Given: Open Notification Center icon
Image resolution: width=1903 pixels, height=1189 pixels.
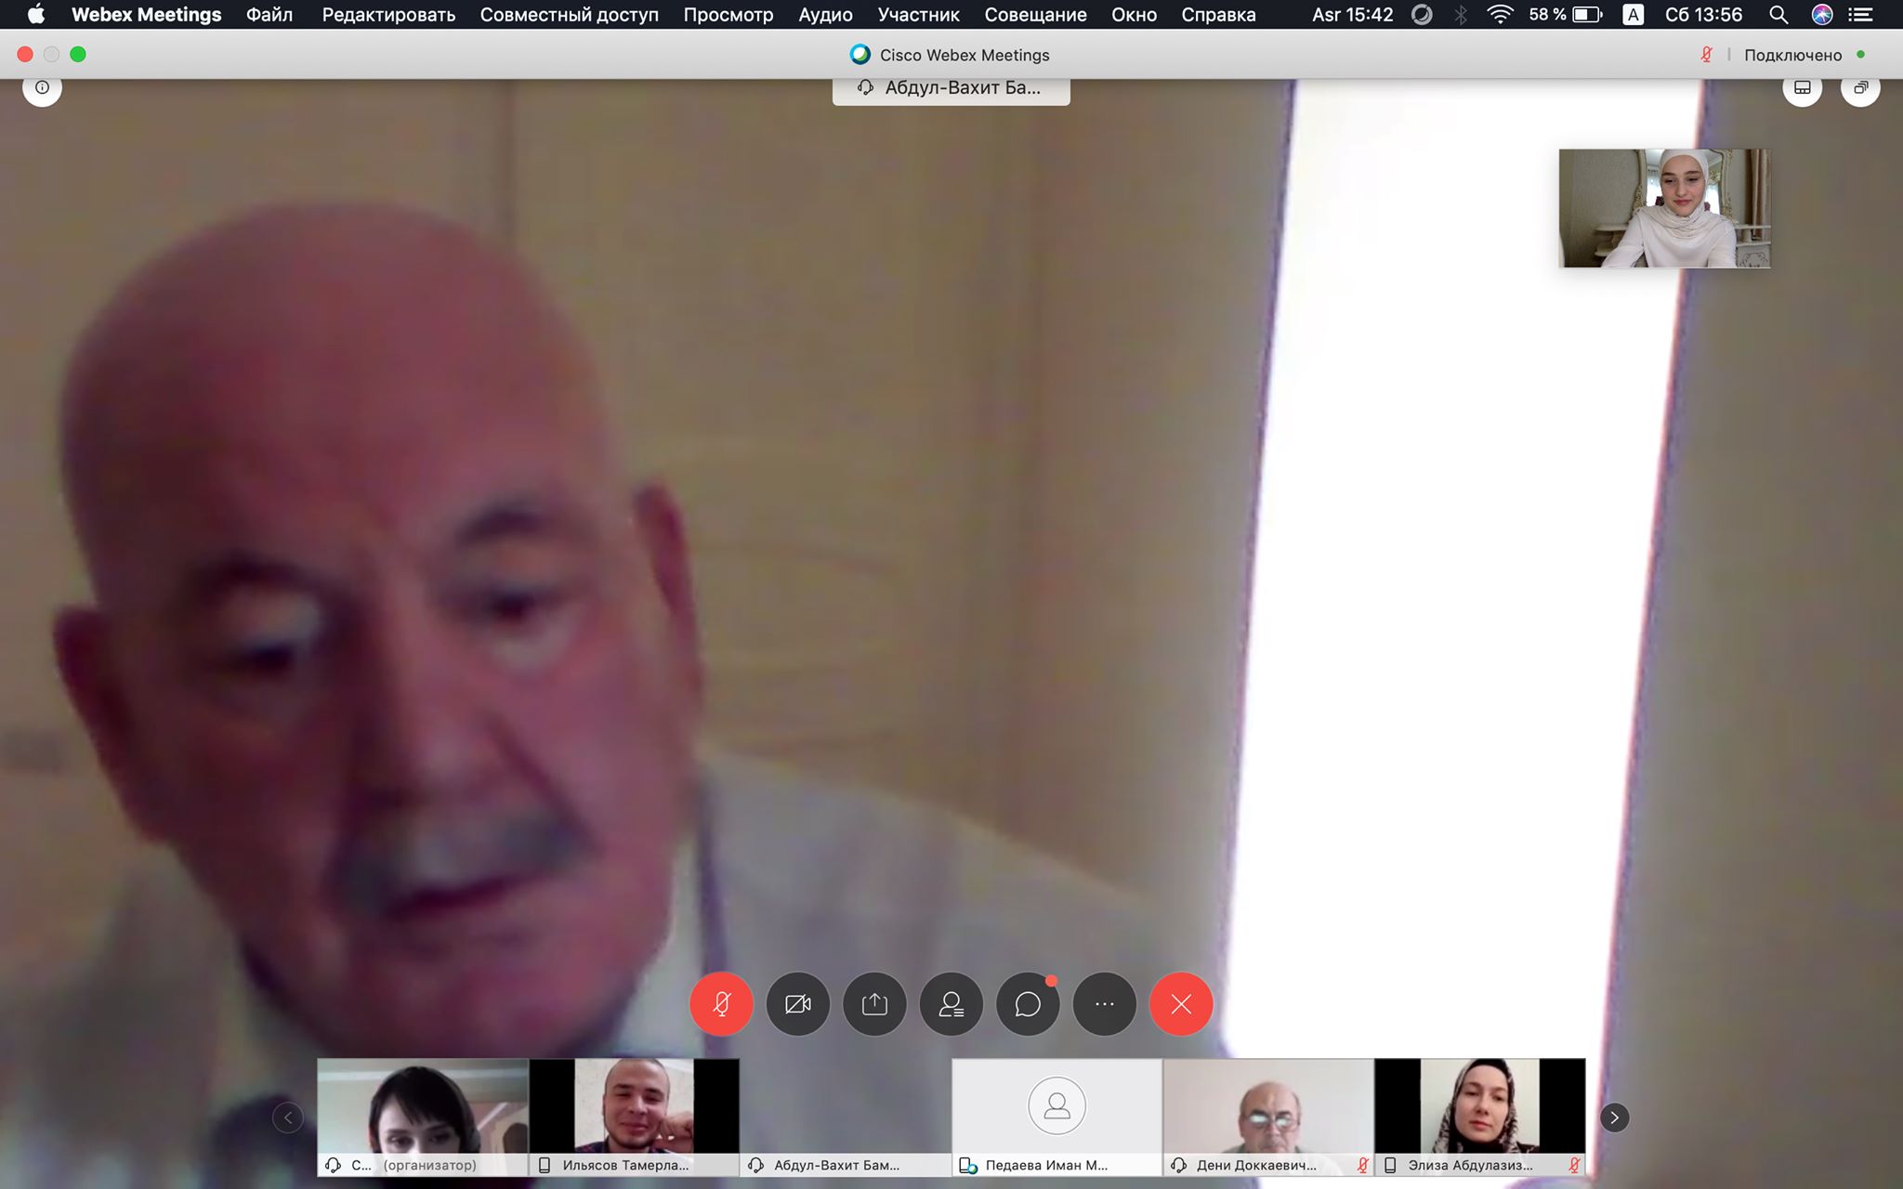Looking at the screenshot, I should tap(1861, 15).
